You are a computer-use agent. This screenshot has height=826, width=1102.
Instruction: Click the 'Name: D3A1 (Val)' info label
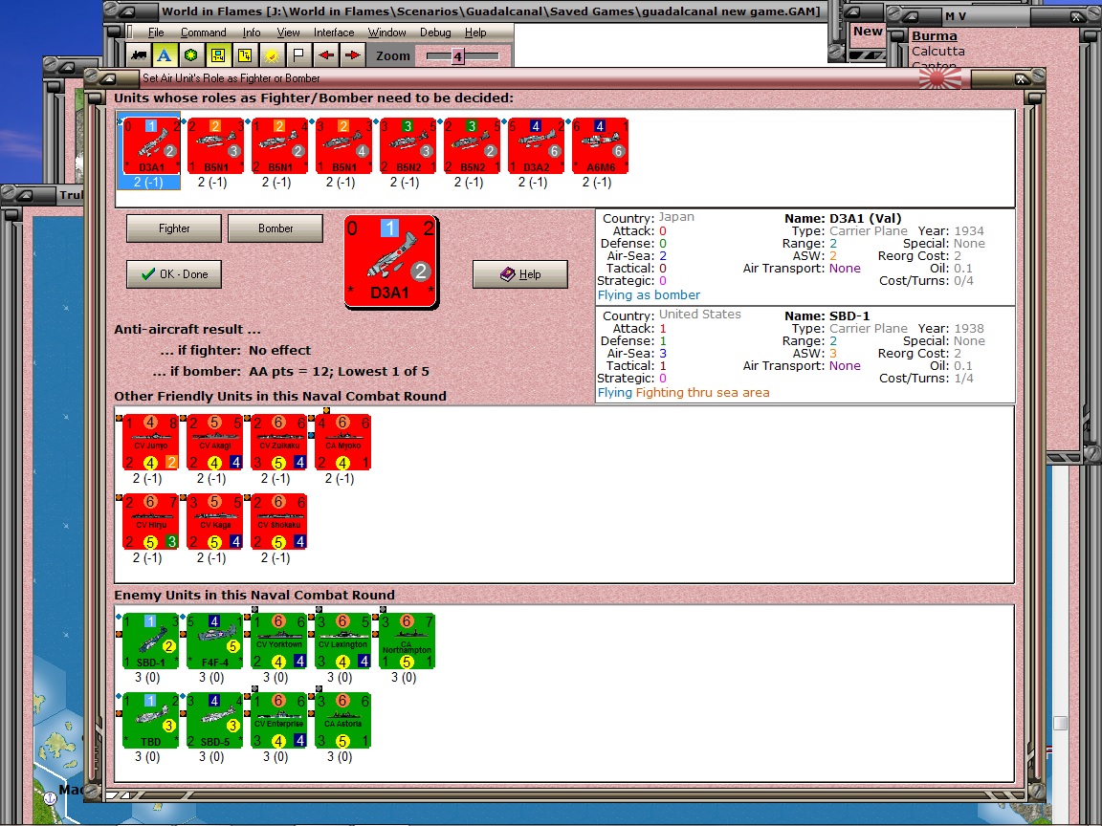(x=843, y=218)
